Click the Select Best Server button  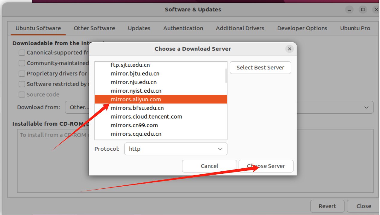click(x=260, y=68)
